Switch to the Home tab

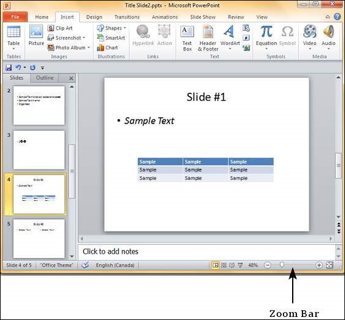tap(42, 17)
